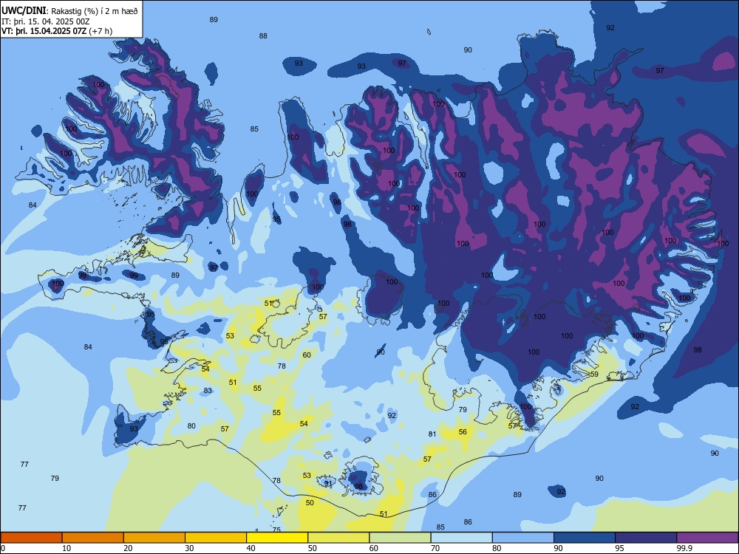Click the 70 legend scale label
Screen dimensions: 739x554
(435, 548)
